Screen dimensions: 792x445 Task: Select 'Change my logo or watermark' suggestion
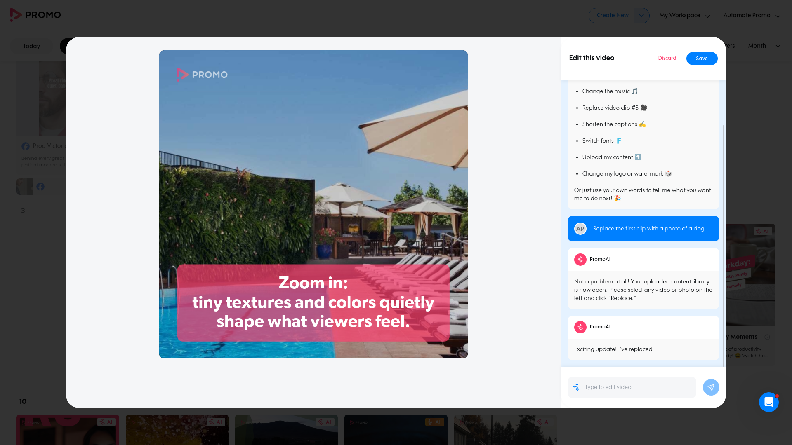(627, 174)
